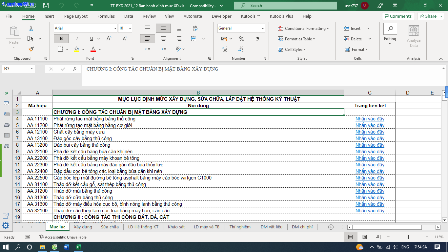
Task: Switch to Page Break Preview icon
Action: click(378, 237)
